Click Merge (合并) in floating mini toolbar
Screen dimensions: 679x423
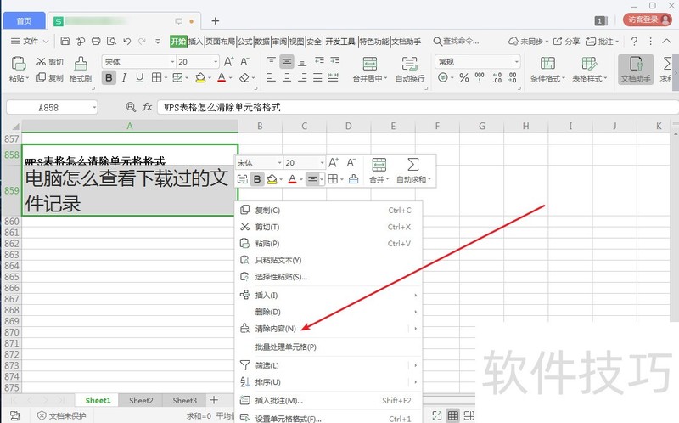pos(379,171)
